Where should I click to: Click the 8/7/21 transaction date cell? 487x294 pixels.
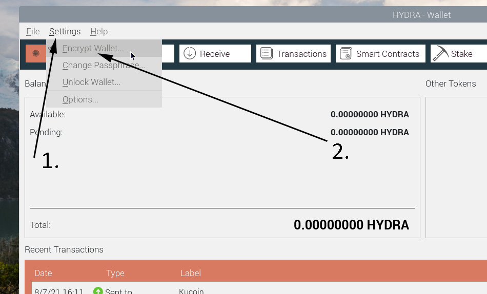point(58,291)
